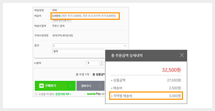
Task: Increase quantity with the up stepper arrow
Action: [102, 62]
